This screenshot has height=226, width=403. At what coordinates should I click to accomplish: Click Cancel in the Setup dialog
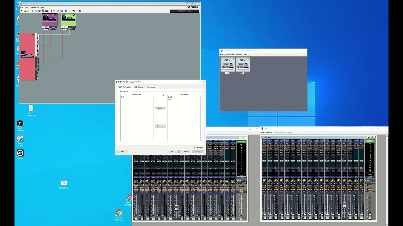(185, 152)
